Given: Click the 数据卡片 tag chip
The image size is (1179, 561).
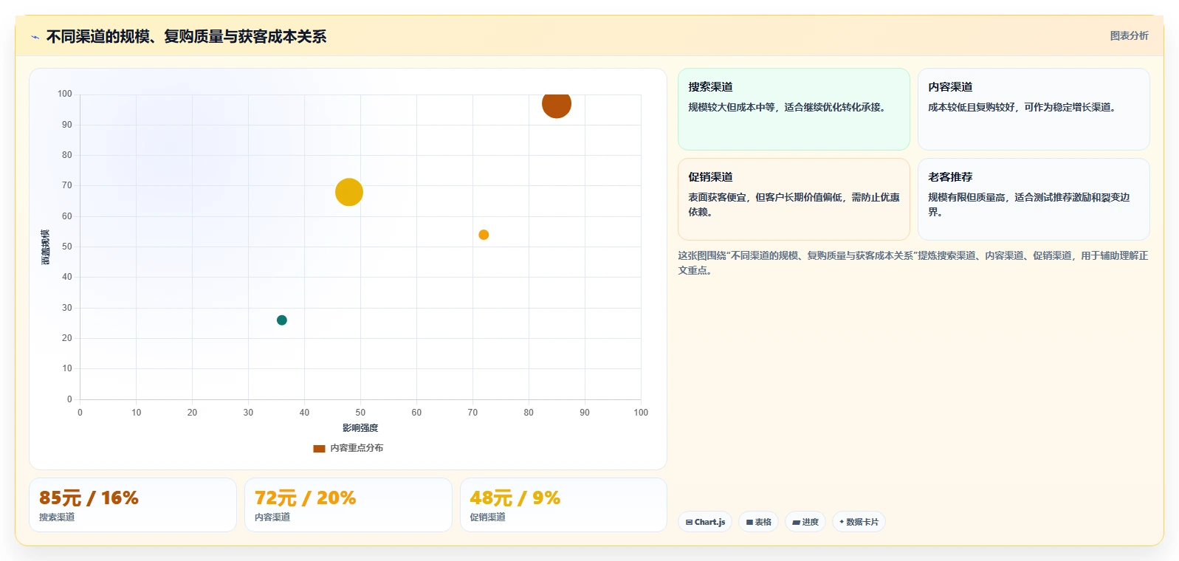Looking at the screenshot, I should [859, 522].
